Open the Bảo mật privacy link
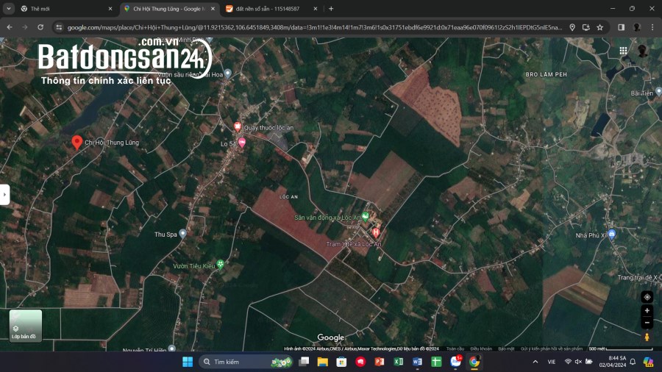The image size is (662, 372). tap(506, 348)
